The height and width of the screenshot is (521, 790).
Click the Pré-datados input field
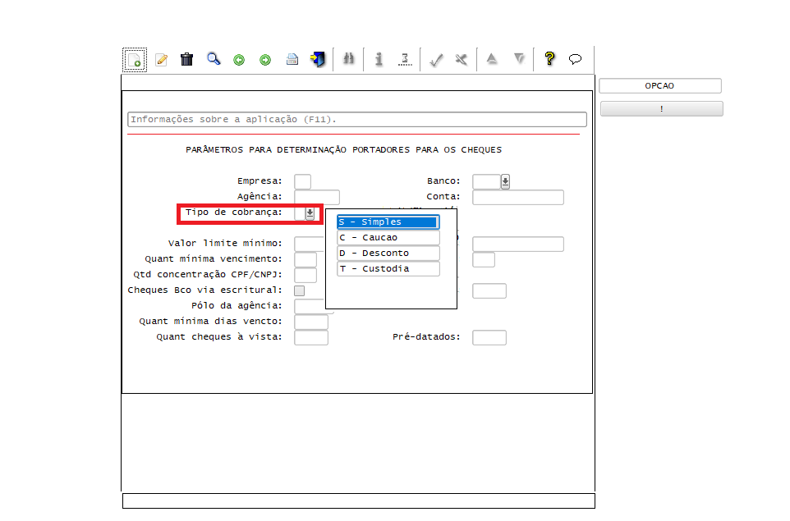click(489, 338)
